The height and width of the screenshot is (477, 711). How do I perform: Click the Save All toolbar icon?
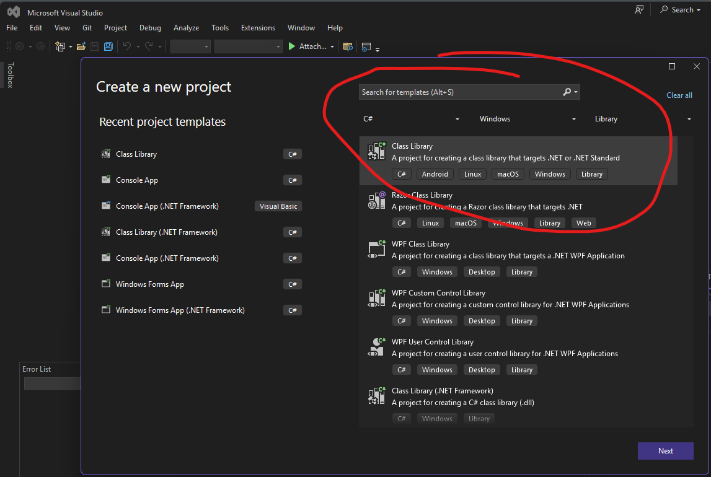coord(108,46)
